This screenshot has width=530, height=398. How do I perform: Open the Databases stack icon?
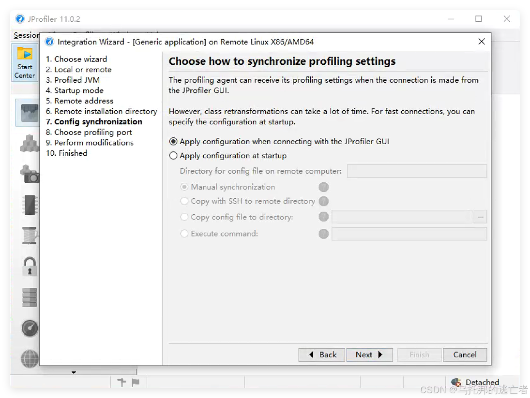[x=30, y=297]
